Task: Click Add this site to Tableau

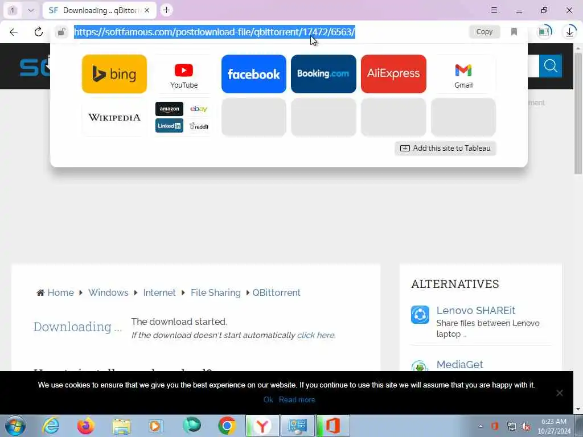Action: [x=445, y=149]
